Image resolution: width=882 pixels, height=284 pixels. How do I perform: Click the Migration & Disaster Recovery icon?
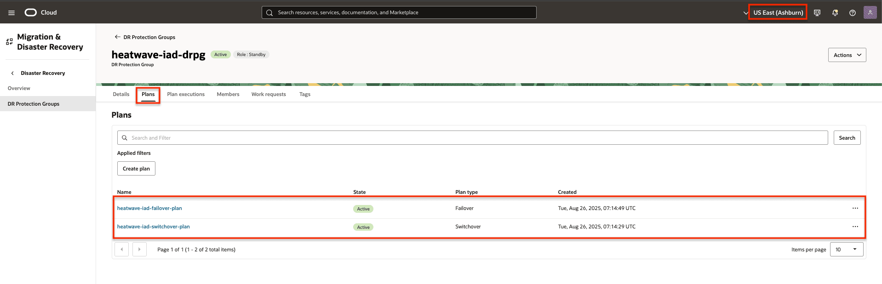coord(9,42)
